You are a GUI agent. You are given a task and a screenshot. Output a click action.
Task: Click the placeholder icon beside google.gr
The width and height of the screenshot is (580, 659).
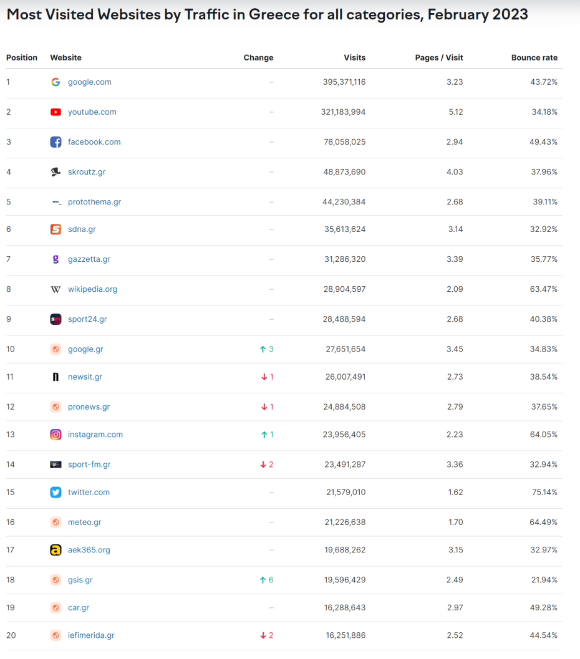[x=56, y=349]
